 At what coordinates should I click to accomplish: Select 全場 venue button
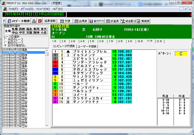point(8,31)
